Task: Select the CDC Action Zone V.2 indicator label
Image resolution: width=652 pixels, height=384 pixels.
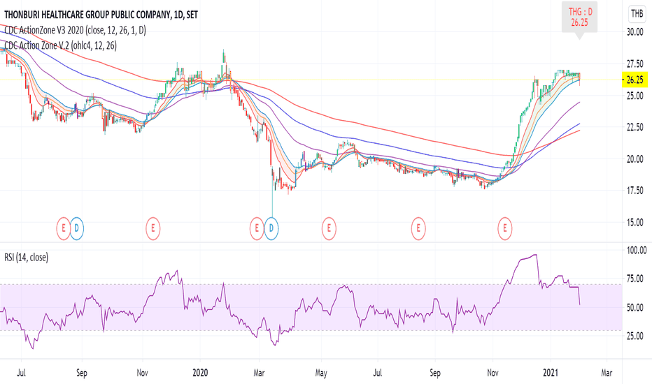Action: tap(60, 45)
